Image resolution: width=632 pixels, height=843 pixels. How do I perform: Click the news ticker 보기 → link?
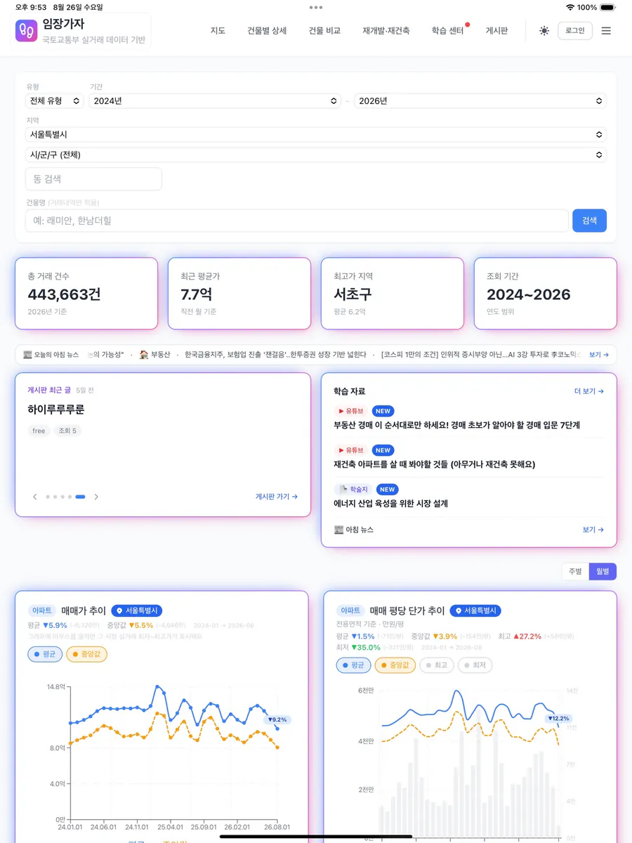(x=599, y=355)
